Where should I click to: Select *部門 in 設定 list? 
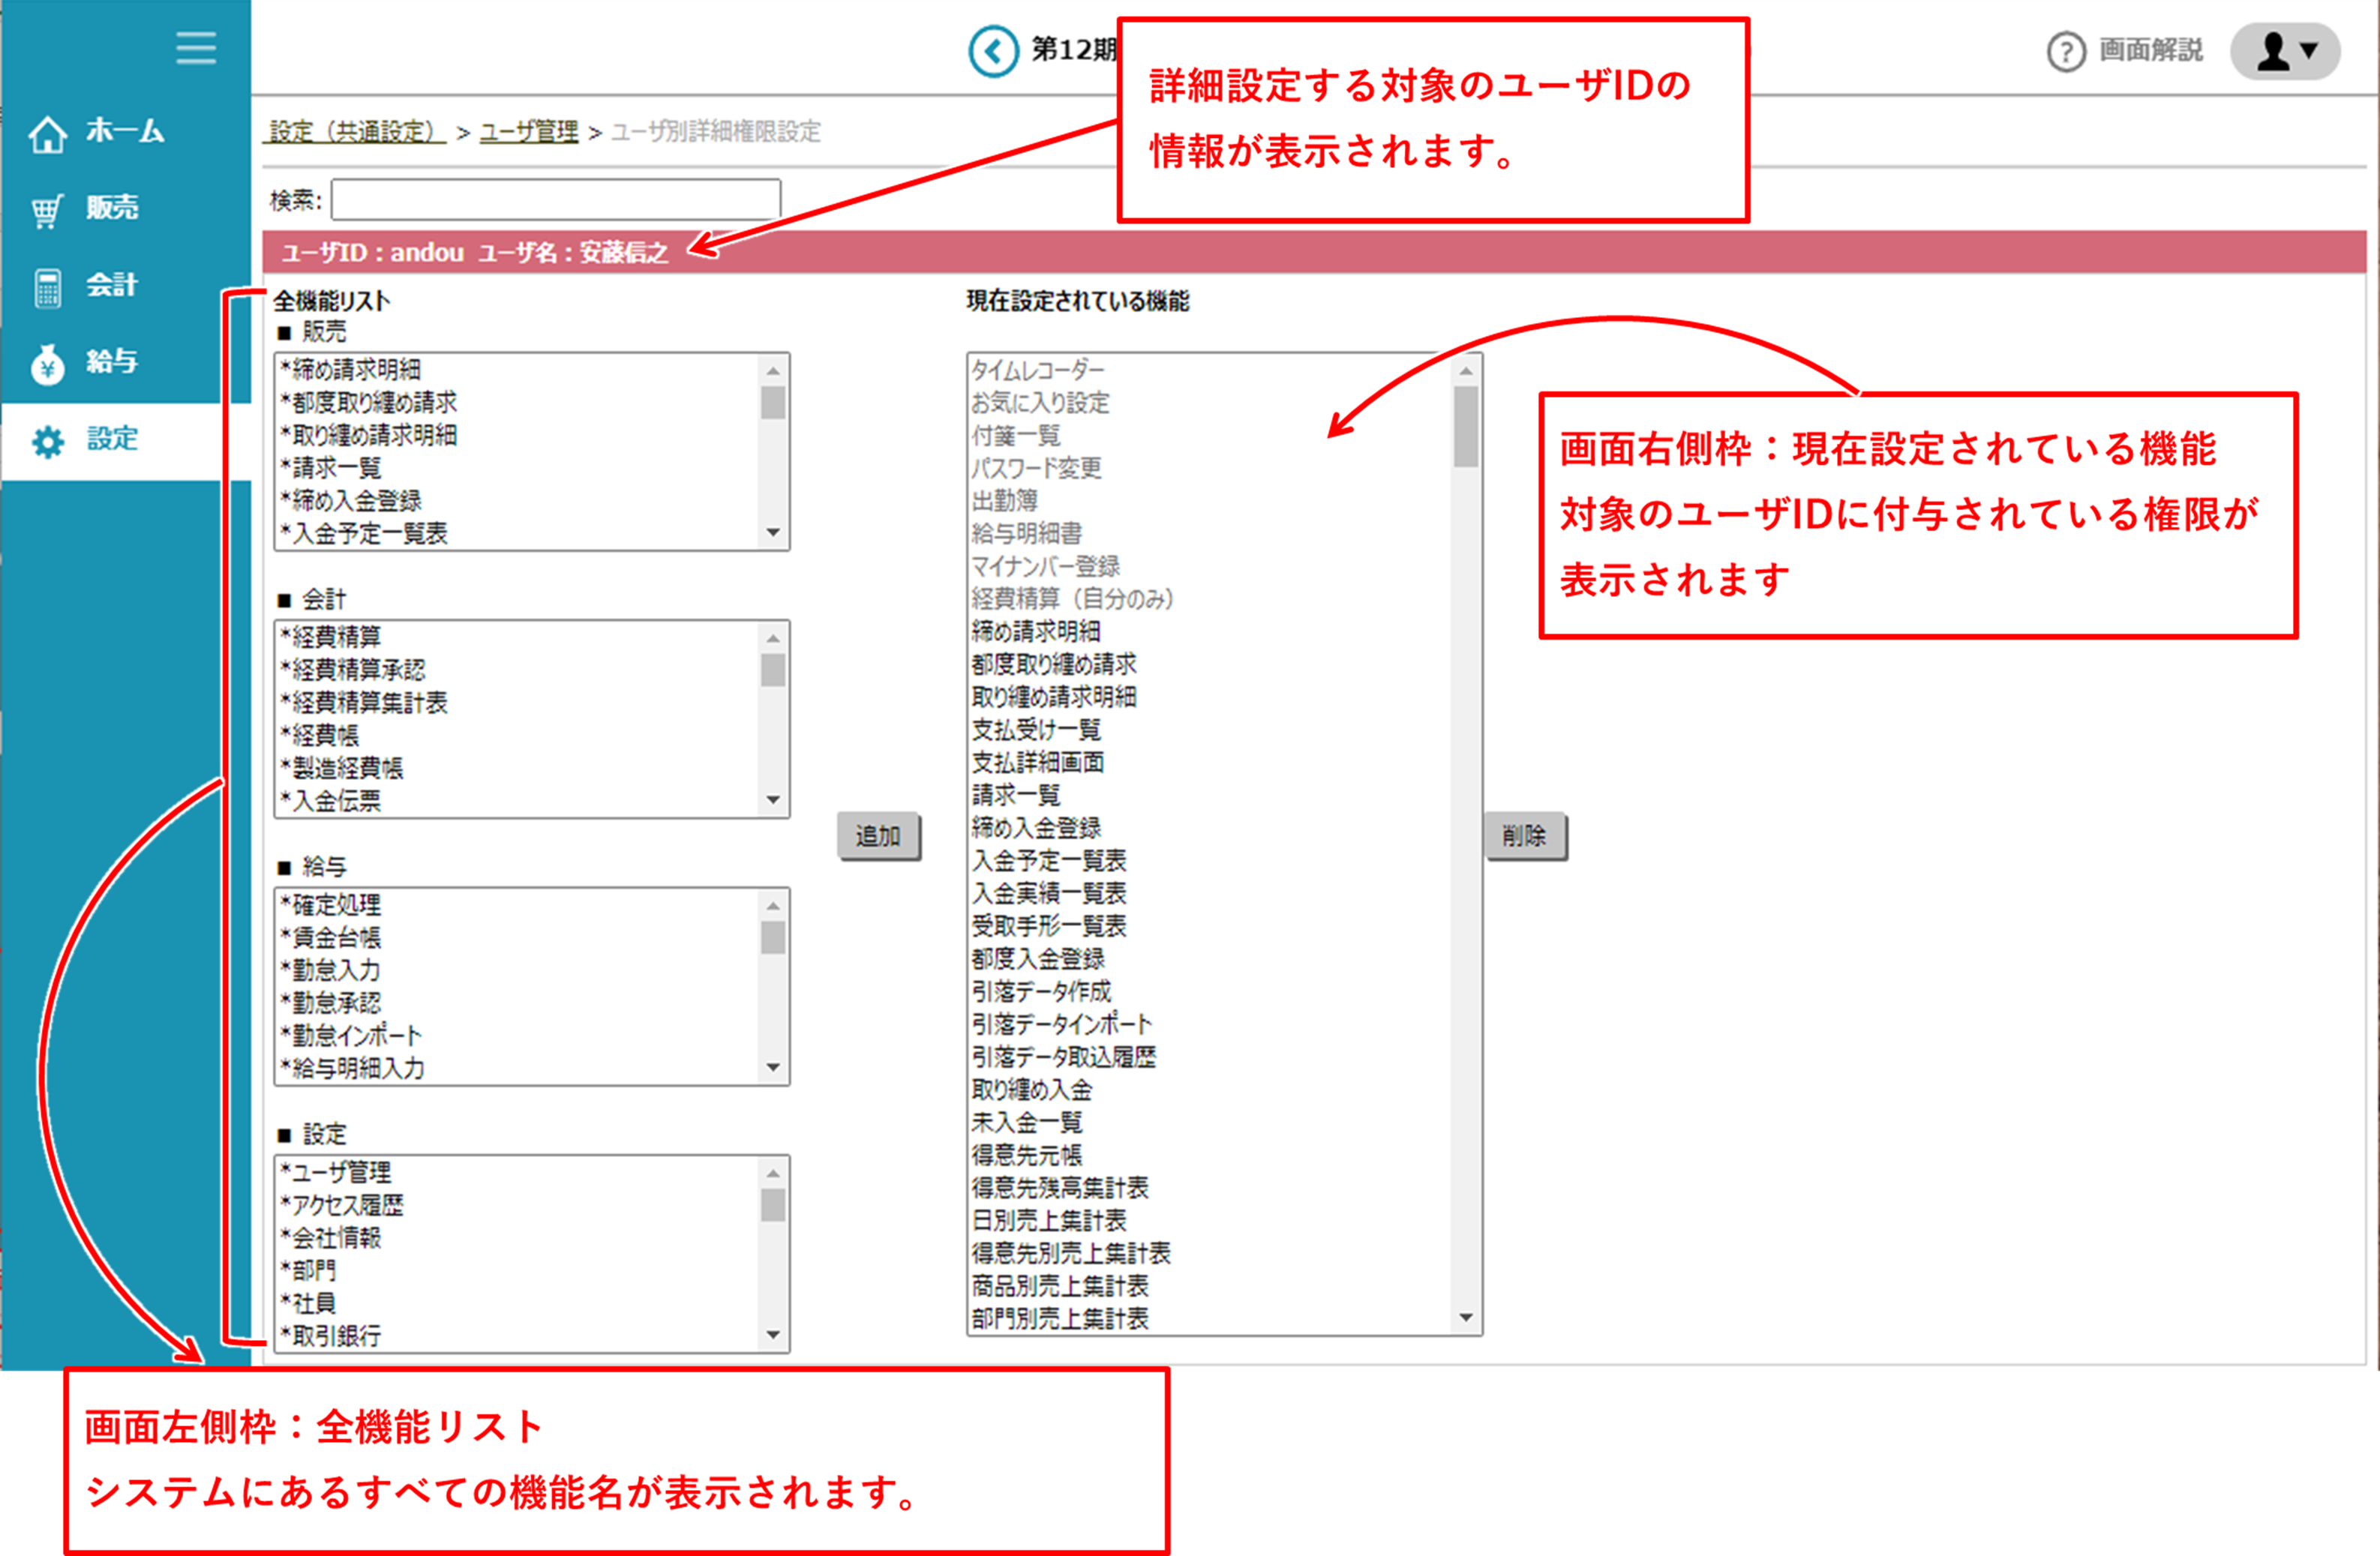pyautogui.click(x=517, y=1271)
